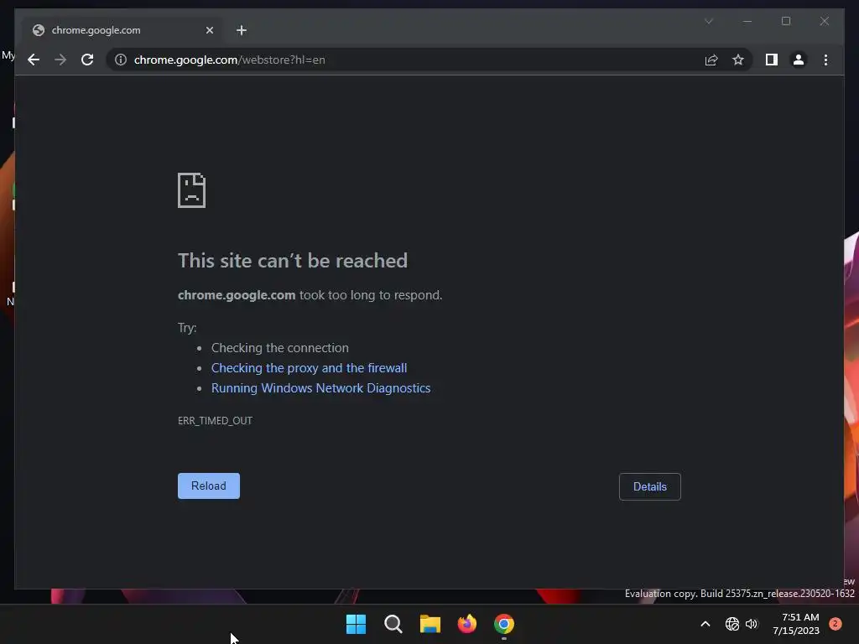Click the "This site can't be reached" heading
Screen dimensions: 859x644
pyautogui.click(x=293, y=261)
